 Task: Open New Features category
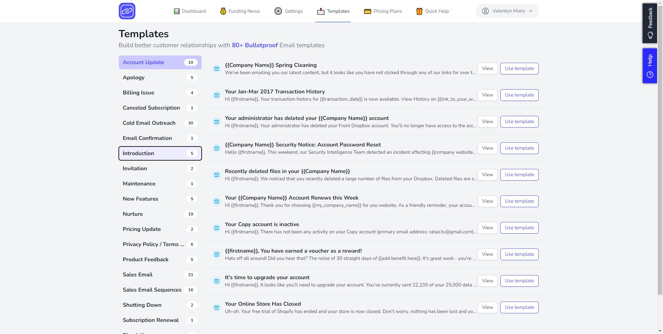160,199
